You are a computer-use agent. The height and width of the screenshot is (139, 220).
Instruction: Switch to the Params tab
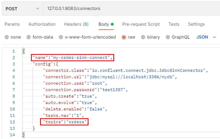coord(12,24)
